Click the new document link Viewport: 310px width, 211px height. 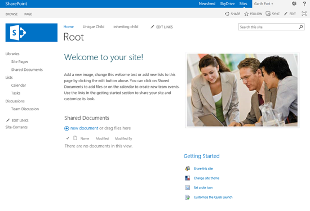[84, 128]
